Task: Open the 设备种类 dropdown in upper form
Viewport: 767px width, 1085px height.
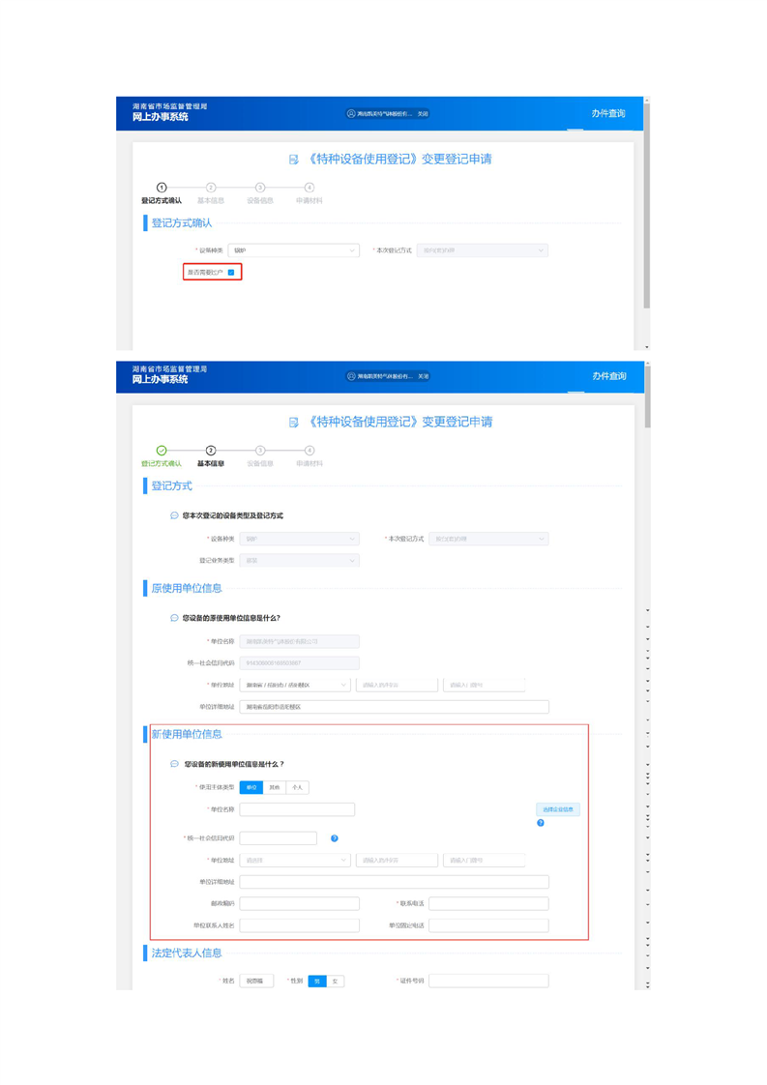Action: (x=294, y=250)
